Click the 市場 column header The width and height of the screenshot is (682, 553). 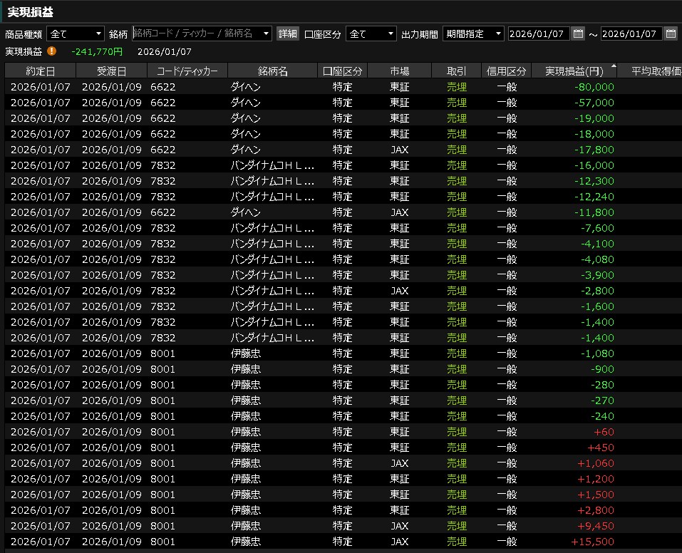point(400,71)
